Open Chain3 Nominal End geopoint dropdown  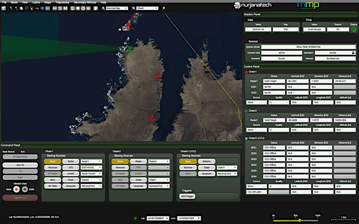(227, 174)
